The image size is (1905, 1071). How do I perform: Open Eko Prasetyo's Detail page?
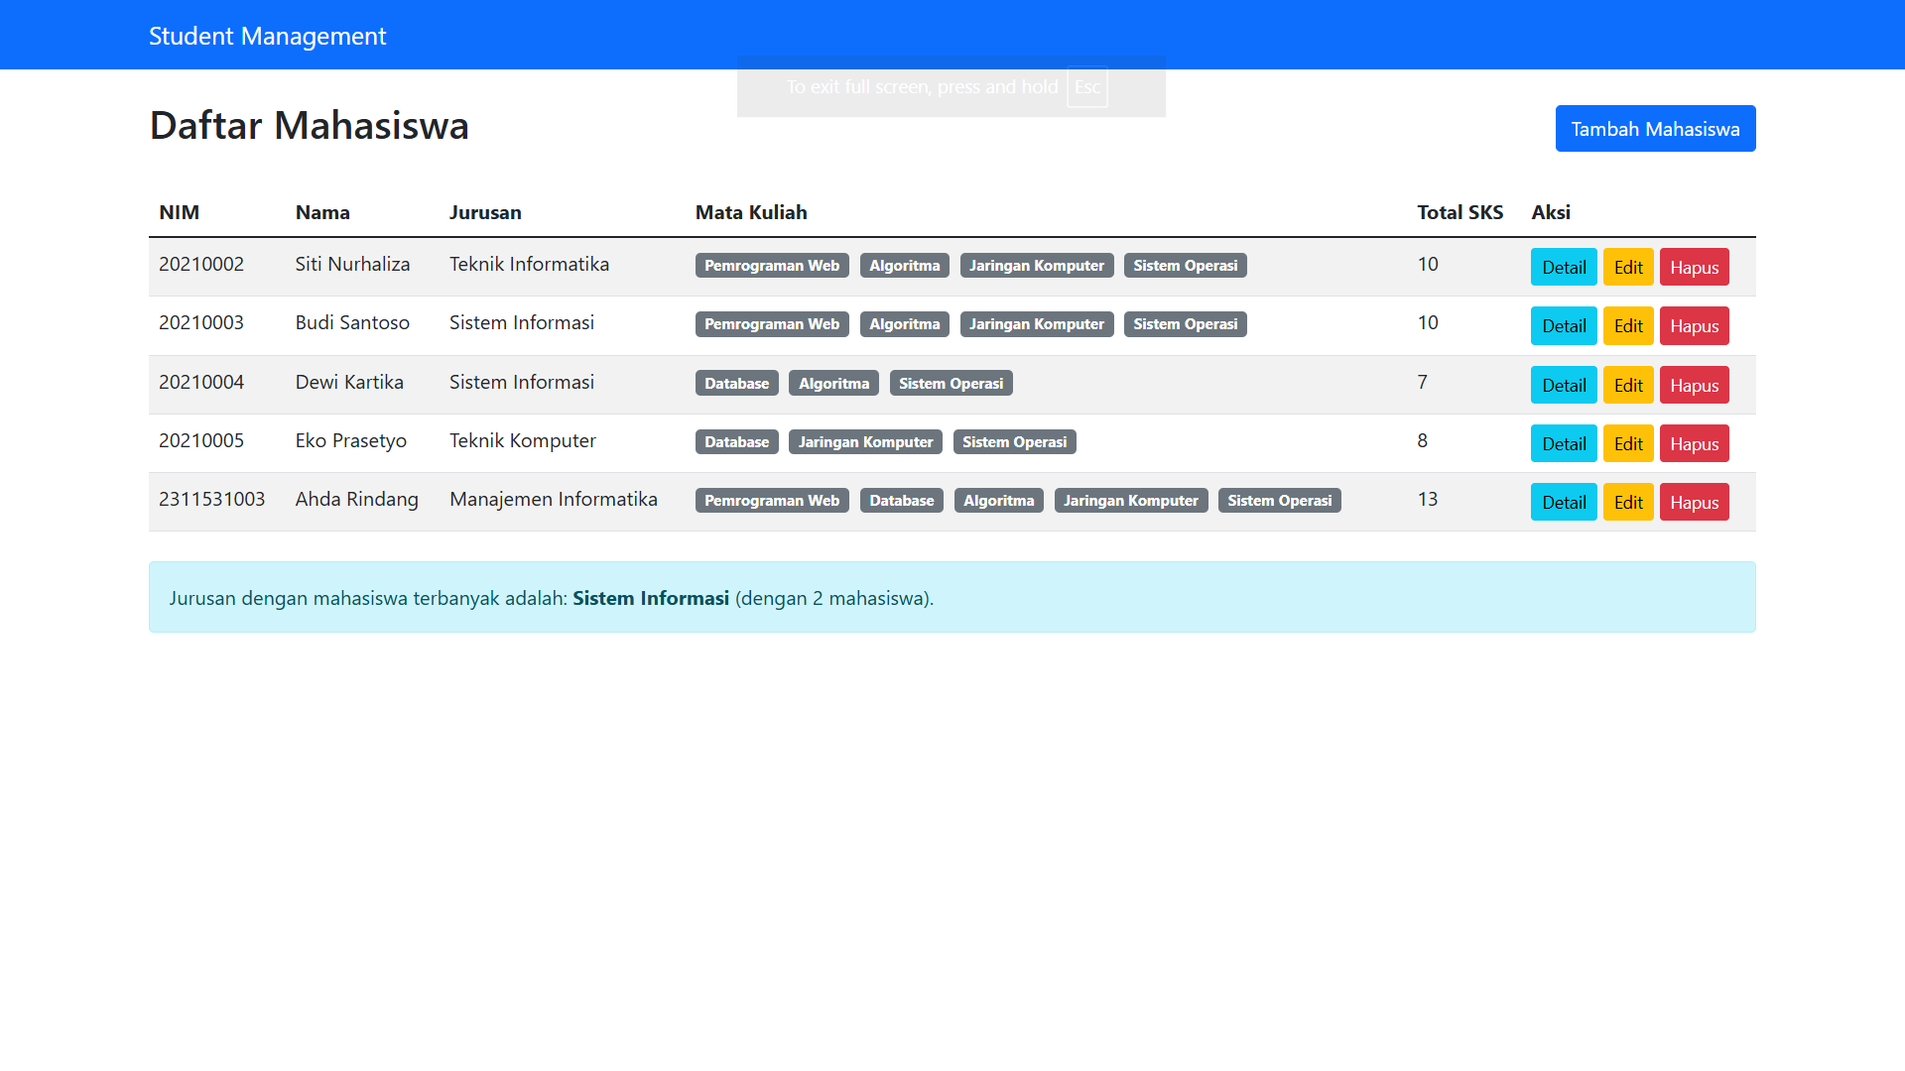coord(1563,443)
